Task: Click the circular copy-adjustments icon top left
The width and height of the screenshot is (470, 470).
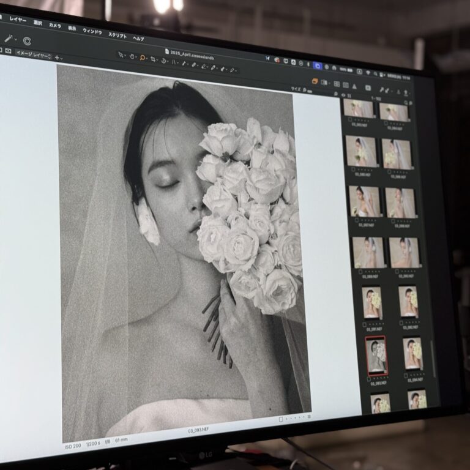Action: pos(27,41)
